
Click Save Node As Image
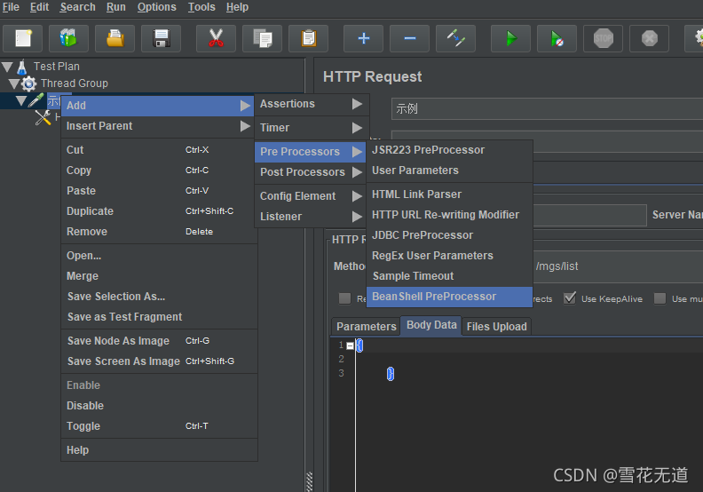click(157, 341)
